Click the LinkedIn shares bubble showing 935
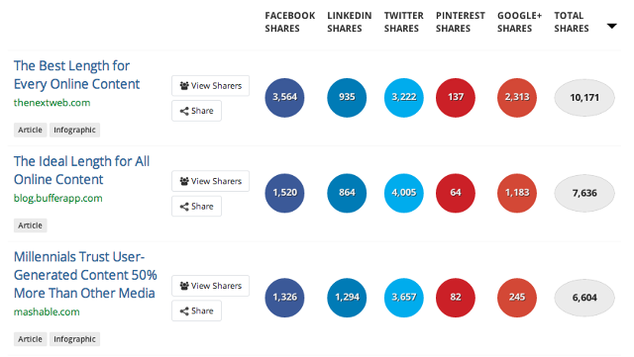 click(347, 97)
